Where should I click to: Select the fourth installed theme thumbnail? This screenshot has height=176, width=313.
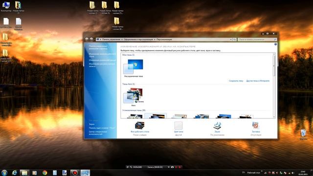coord(201,116)
